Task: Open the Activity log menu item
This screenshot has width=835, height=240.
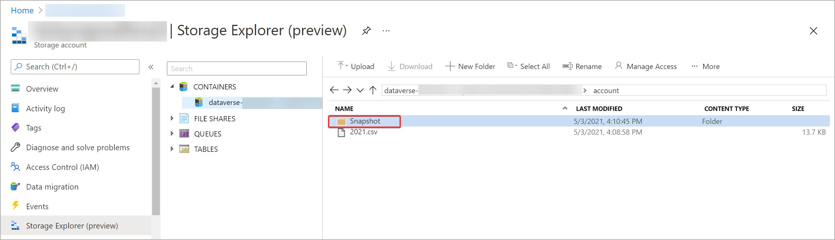Action: point(45,109)
